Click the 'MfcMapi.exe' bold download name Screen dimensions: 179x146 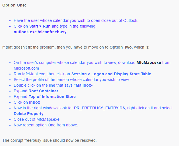[149, 62]
